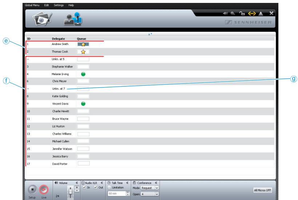
Task: Open the Help menu
Action: pos(71,5)
